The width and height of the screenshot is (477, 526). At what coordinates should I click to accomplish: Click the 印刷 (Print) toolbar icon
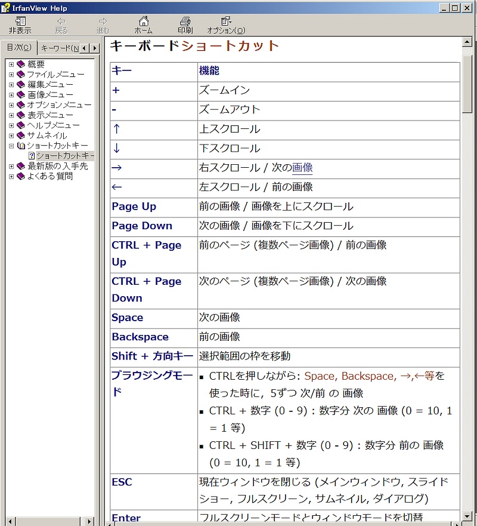pos(185,24)
